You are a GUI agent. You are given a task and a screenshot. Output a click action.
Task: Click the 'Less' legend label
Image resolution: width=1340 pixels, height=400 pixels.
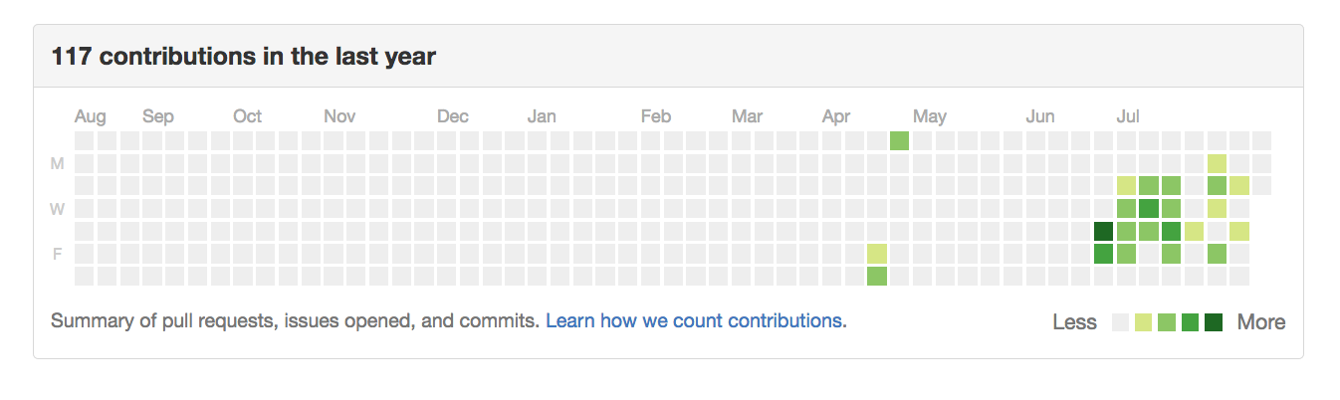click(x=1075, y=322)
